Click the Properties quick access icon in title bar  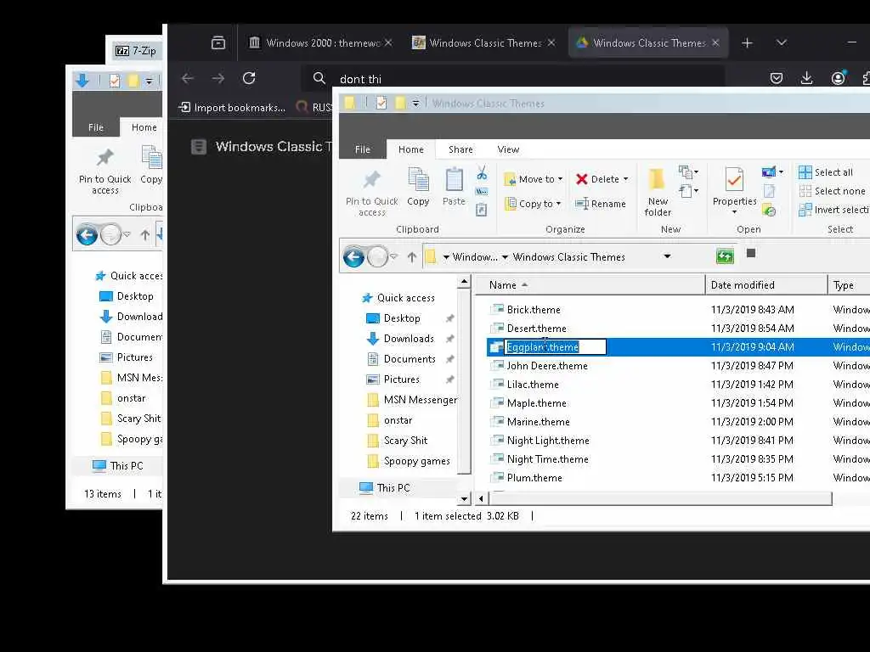[381, 103]
